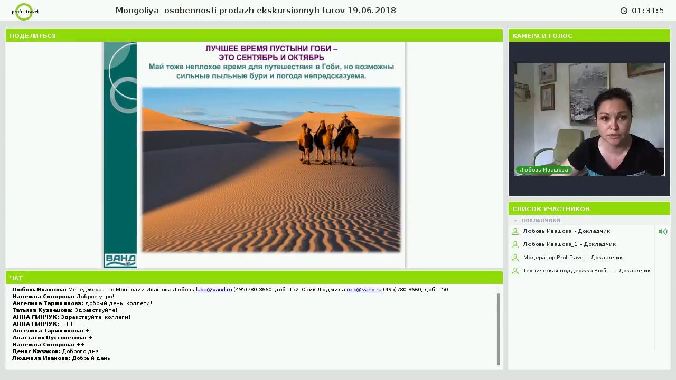Click the clock icon beside timer

(624, 11)
